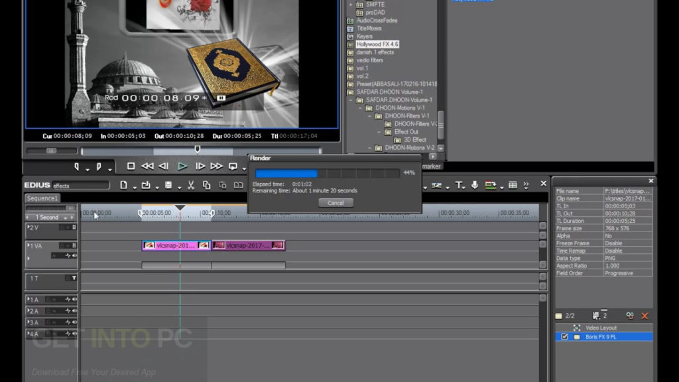Expand the DHOON-Motions V-2 folder
This screenshot has height=382, width=679.
click(x=369, y=148)
